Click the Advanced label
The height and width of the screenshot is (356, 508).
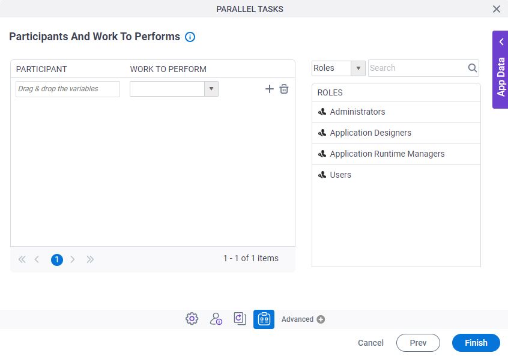[297, 319]
